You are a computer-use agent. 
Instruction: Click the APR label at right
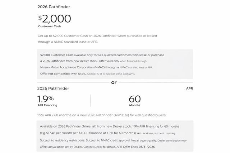pyautogui.click(x=189, y=88)
